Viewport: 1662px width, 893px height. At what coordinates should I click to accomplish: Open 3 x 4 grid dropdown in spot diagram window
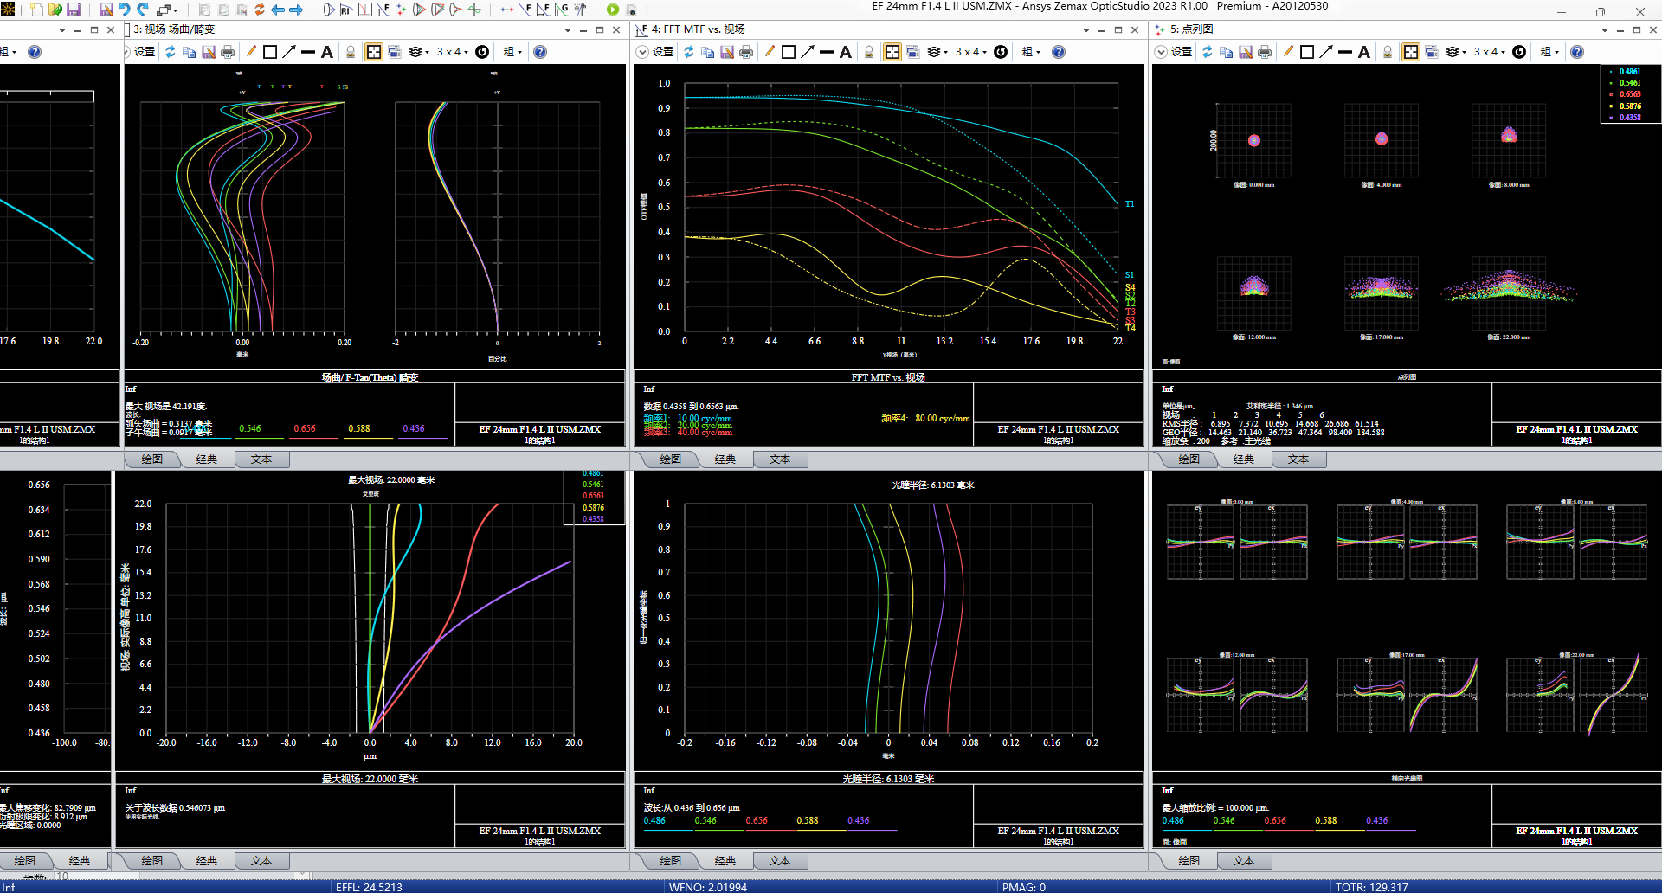pos(1490,52)
